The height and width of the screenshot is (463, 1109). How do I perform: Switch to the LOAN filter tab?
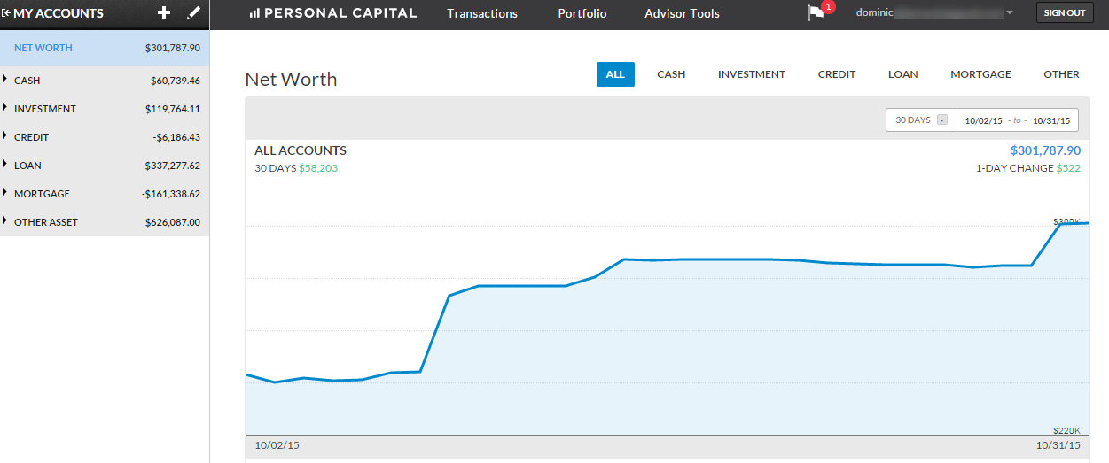[903, 74]
